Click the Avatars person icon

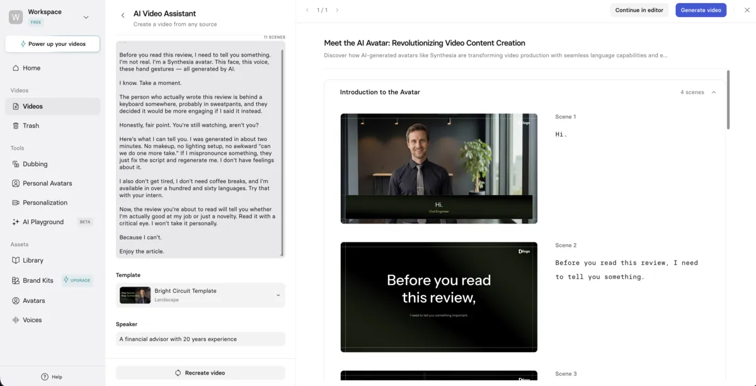point(16,300)
